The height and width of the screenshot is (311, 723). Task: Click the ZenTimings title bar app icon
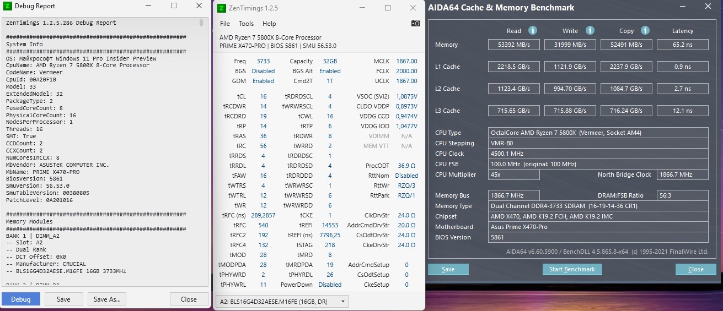tap(221, 8)
